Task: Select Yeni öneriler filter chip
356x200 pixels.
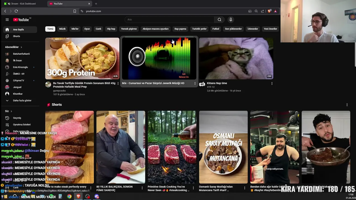Action: (x=270, y=29)
